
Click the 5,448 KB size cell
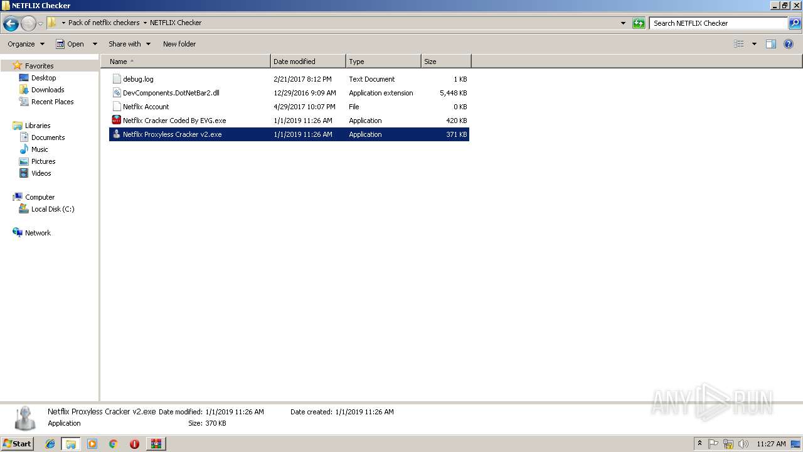[x=454, y=93]
